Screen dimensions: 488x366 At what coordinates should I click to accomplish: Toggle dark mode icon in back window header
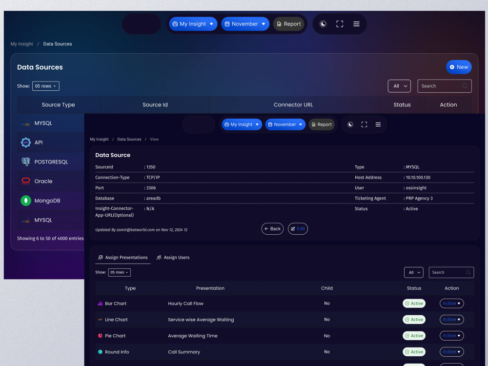click(x=323, y=24)
